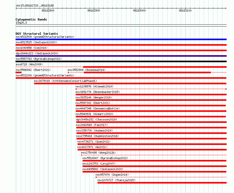Viewport: 234px width, 193px height.
Task: Select the 15q26.3 band label
Action: [x=21, y=23]
